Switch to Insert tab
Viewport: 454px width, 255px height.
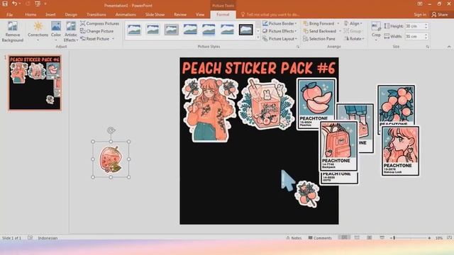pos(50,14)
